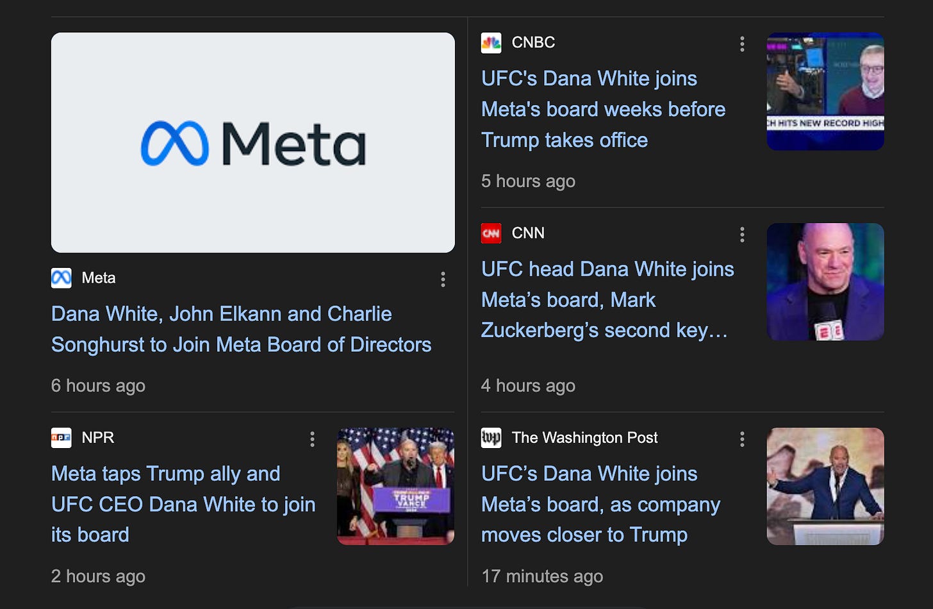Screen dimensions: 933x609
Task: Click the large Meta logo cover image
Action: click(252, 142)
